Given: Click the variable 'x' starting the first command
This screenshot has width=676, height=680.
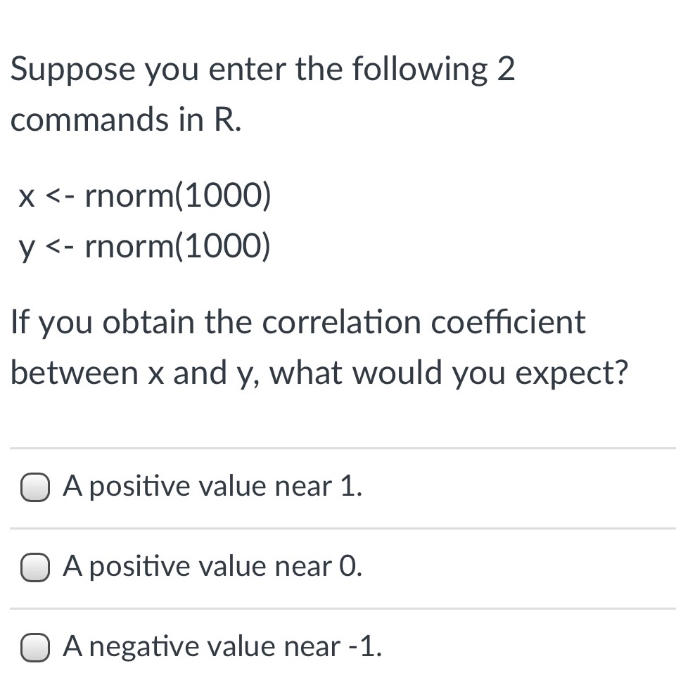Looking at the screenshot, I should coord(27,198).
